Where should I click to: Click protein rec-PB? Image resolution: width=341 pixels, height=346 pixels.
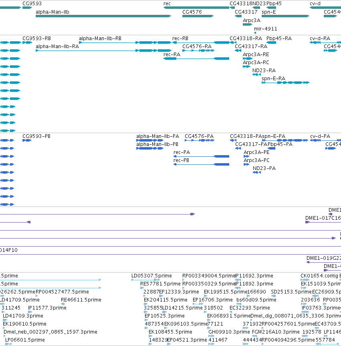(x=202, y=164)
